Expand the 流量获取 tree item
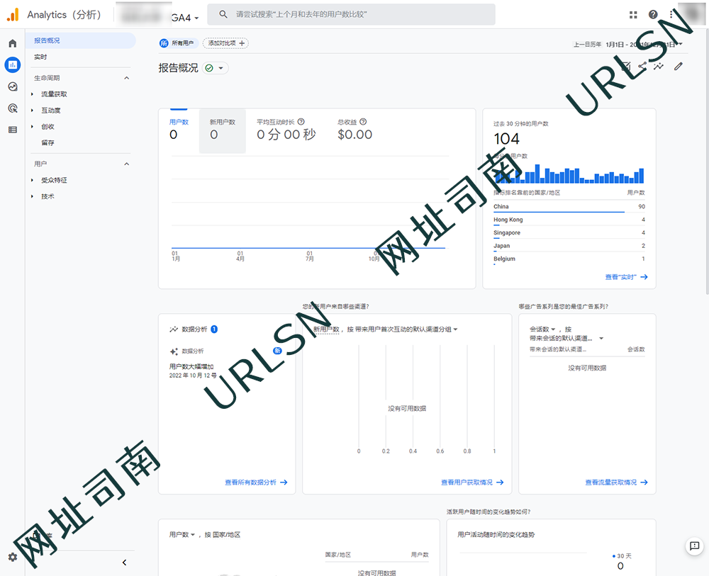Viewport: 709px width, 576px height. click(33, 94)
